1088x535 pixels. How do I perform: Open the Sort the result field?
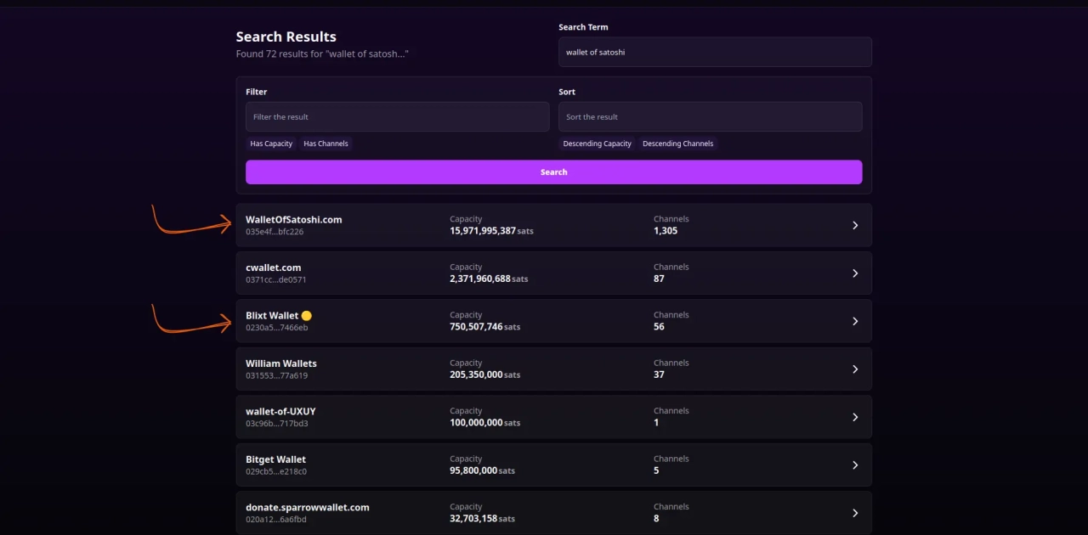tap(710, 117)
